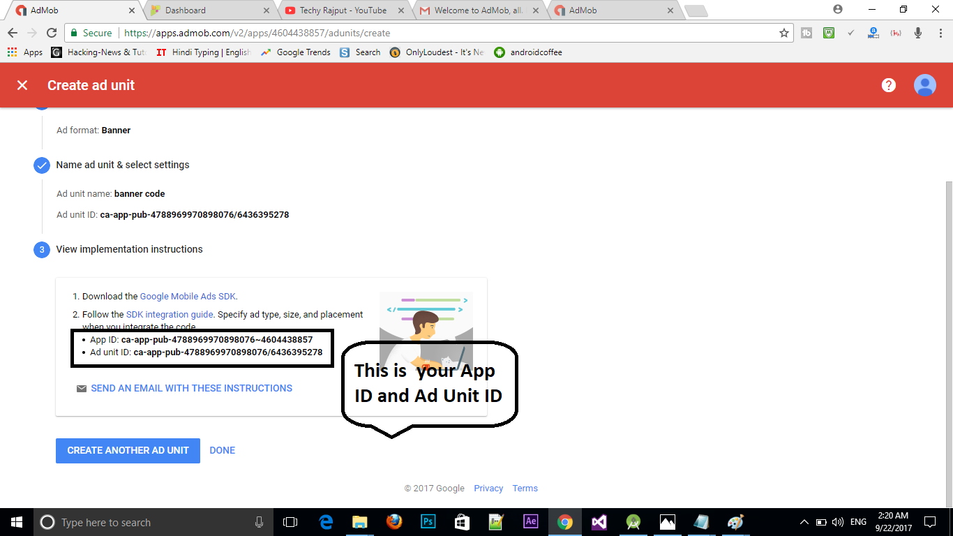This screenshot has width=953, height=536.
Task: Open Android Studio from the taskbar
Action: click(633, 522)
